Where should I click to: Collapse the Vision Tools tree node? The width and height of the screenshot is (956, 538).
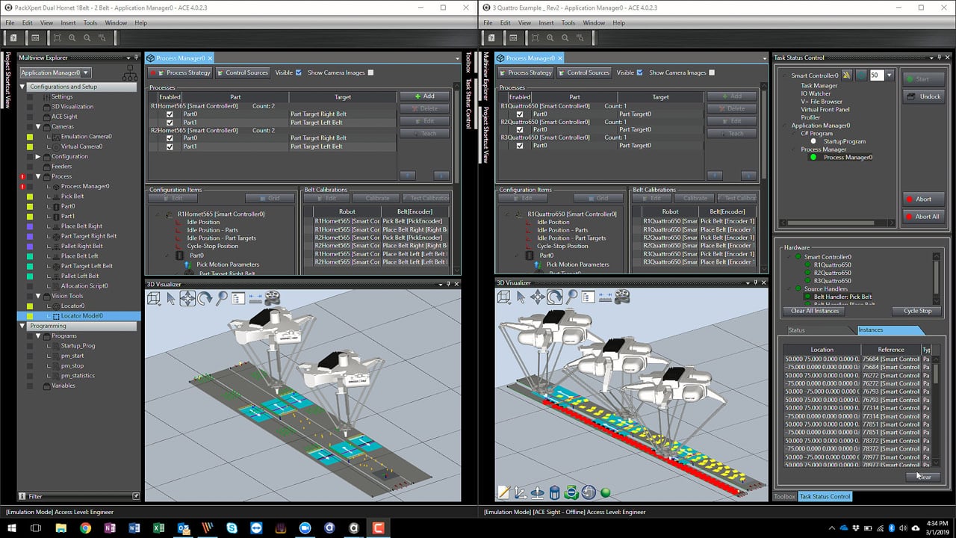(38, 296)
